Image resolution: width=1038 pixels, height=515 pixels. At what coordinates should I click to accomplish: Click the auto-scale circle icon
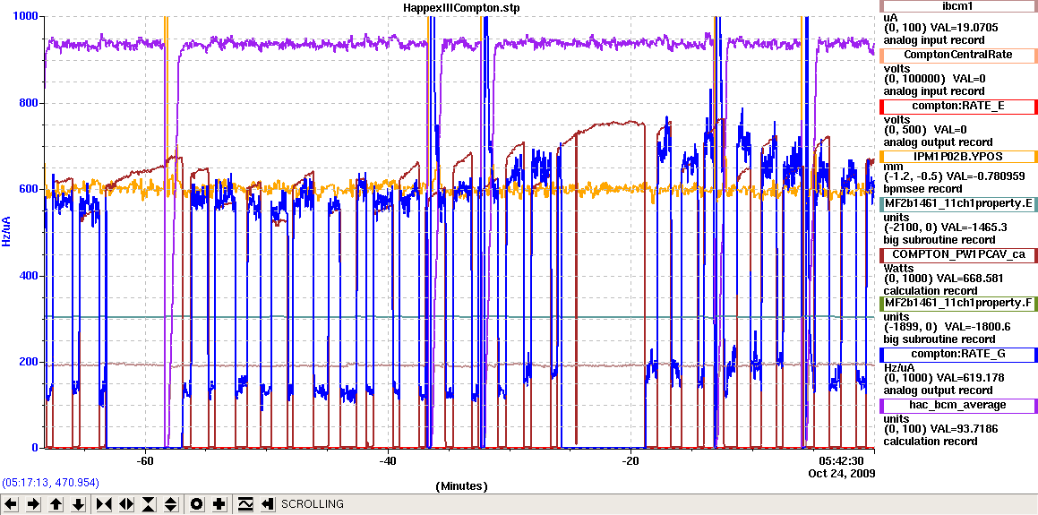tap(197, 504)
